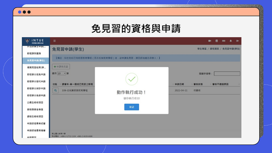Click 免見習申請(學生) breadcrumb link
The image size is (272, 153).
pyautogui.click(x=231, y=49)
